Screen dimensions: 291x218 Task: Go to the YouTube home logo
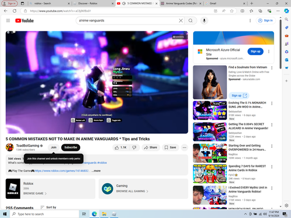(24, 20)
